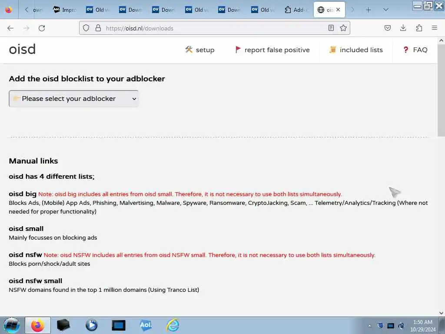This screenshot has width=445, height=334.
Task: Bookmark this page with star icon
Action: (x=343, y=28)
